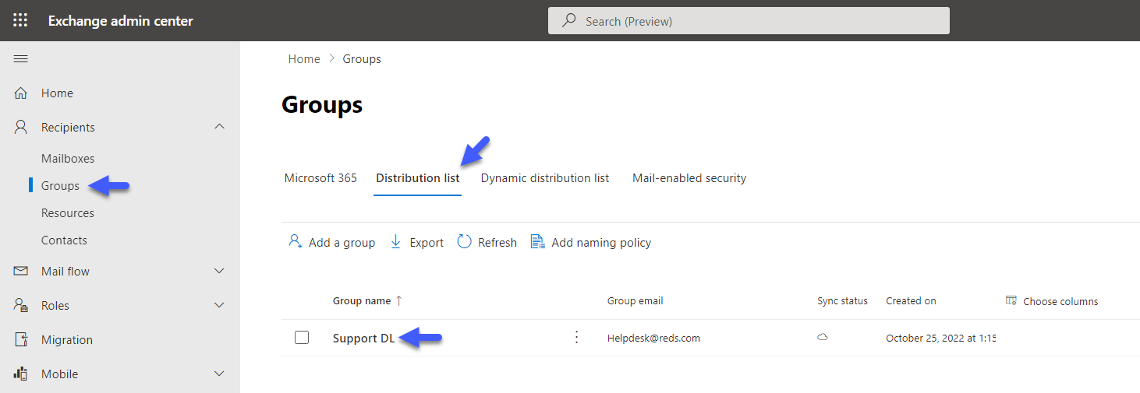Click the Home breadcrumb link
1140x393 pixels.
pyautogui.click(x=304, y=59)
